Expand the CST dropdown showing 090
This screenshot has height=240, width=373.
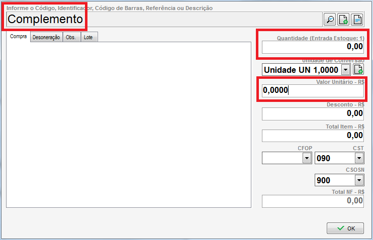(x=358, y=158)
